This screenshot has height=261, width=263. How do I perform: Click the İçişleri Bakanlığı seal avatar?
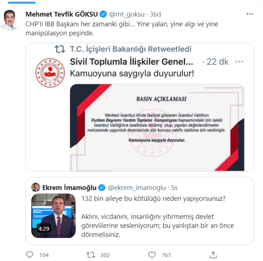pos(50,73)
